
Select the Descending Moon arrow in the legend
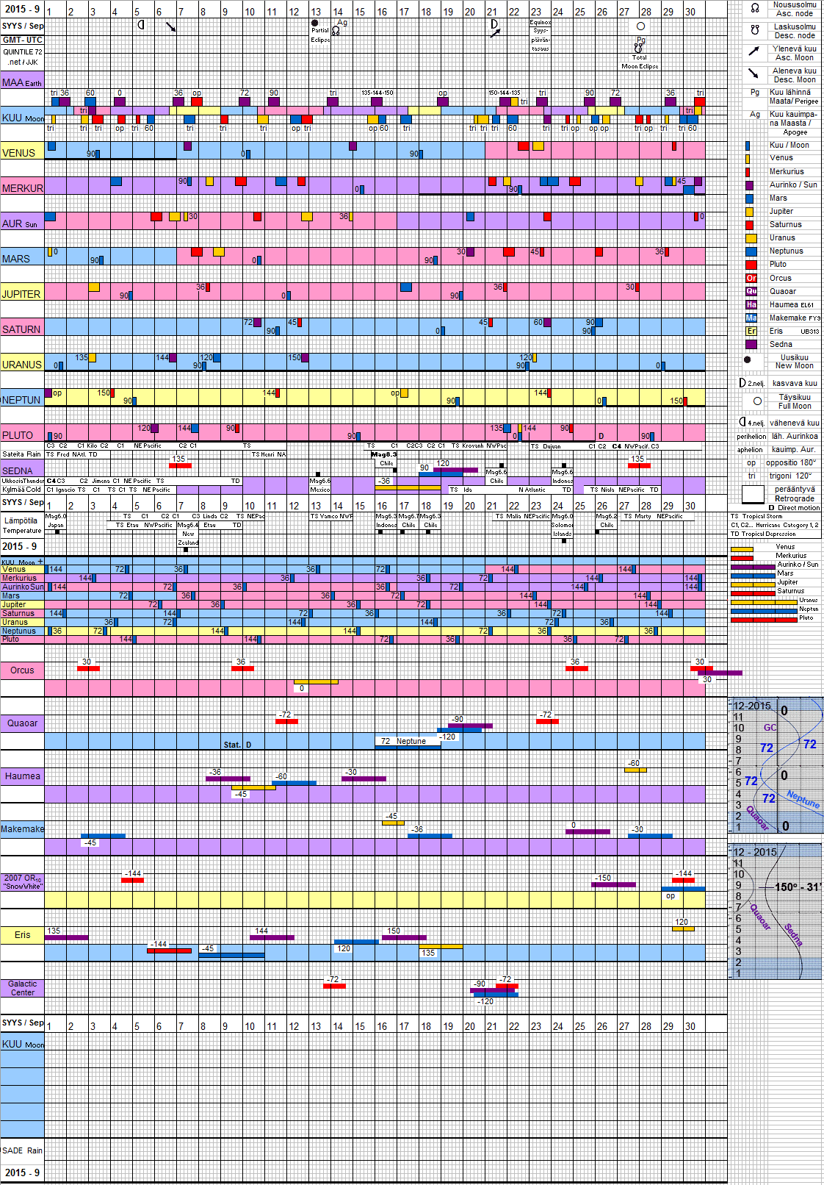(754, 74)
